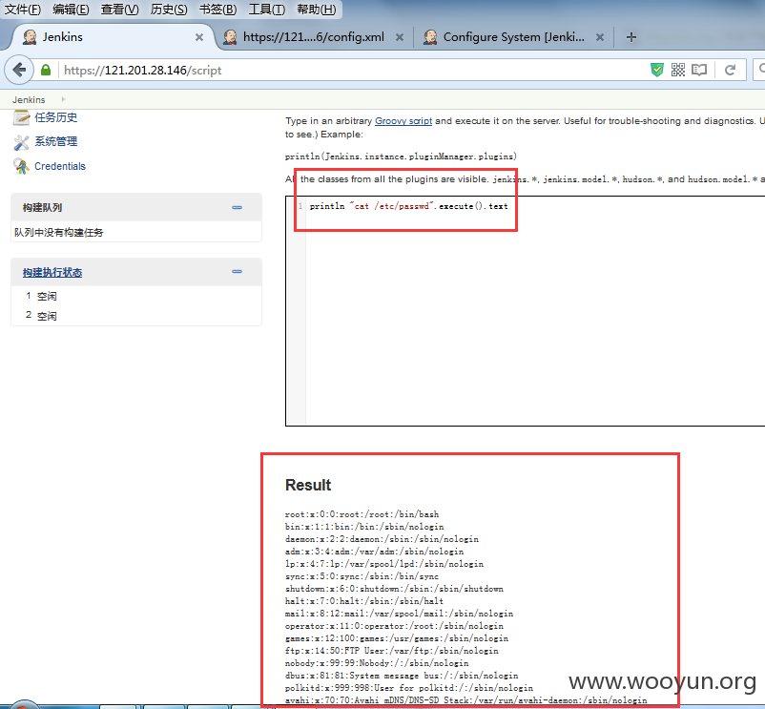Click the nobody:x:99:99 result line
Viewport: 765px width, 709px height.
(377, 663)
